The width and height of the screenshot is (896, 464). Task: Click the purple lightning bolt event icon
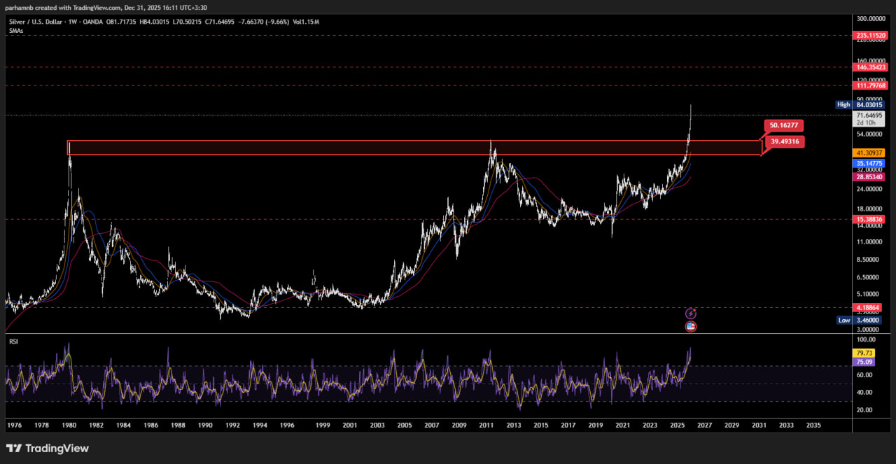[x=691, y=314]
